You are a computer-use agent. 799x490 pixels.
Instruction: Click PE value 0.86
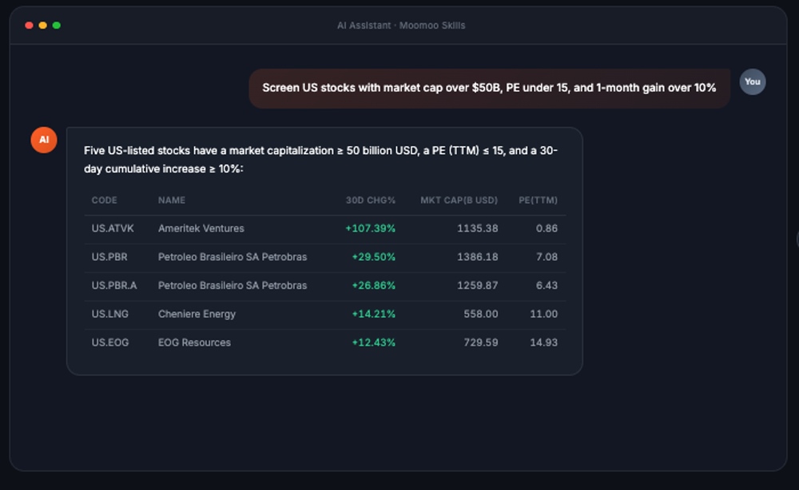tap(547, 228)
